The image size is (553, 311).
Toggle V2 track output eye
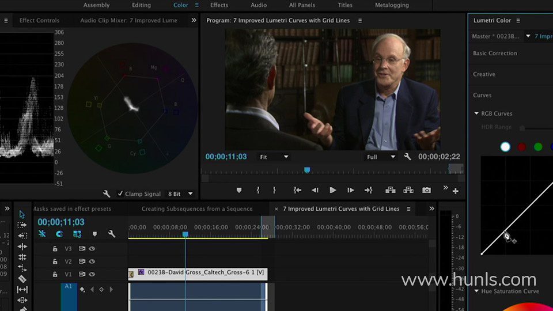tap(92, 261)
